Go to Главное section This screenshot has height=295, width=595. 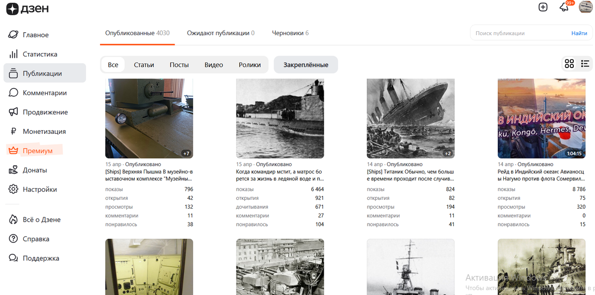(x=36, y=35)
